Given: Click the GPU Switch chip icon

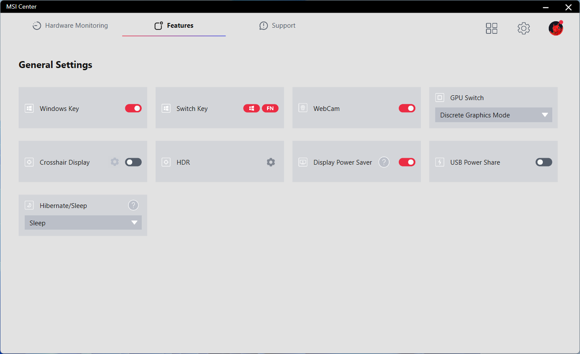Looking at the screenshot, I should point(440,97).
